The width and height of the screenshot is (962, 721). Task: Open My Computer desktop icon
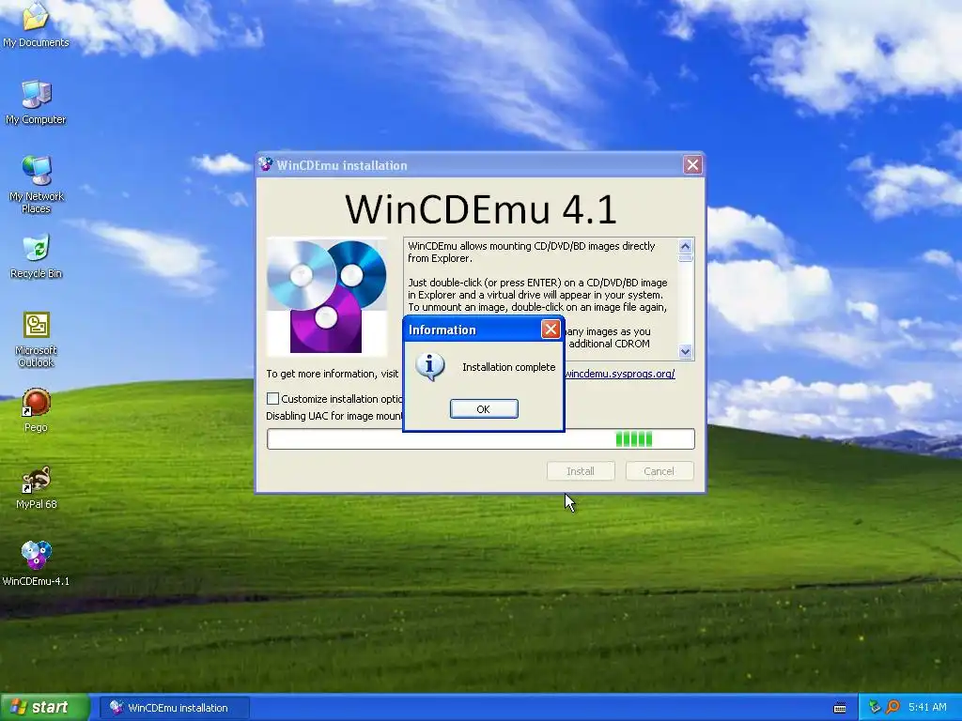(x=36, y=102)
